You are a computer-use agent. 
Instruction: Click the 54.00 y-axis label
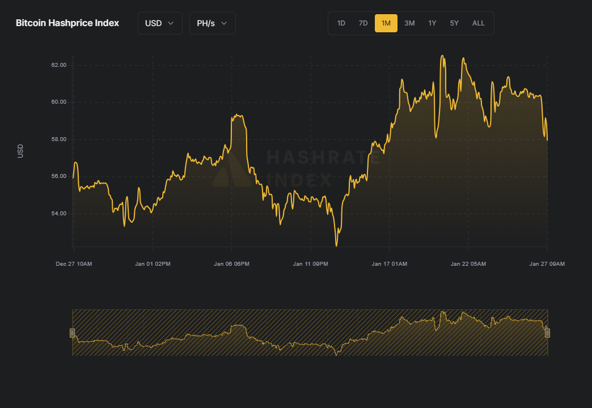pyautogui.click(x=59, y=214)
